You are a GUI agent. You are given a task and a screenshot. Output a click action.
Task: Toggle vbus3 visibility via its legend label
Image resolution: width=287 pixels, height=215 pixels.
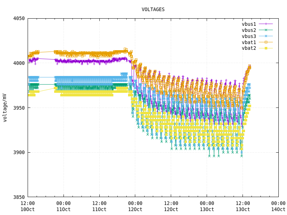249,36
